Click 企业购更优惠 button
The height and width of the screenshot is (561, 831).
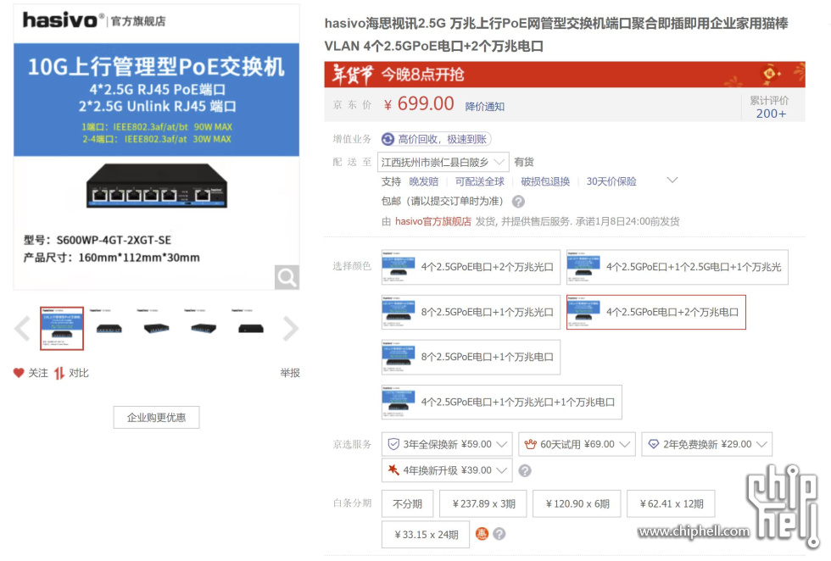(156, 418)
